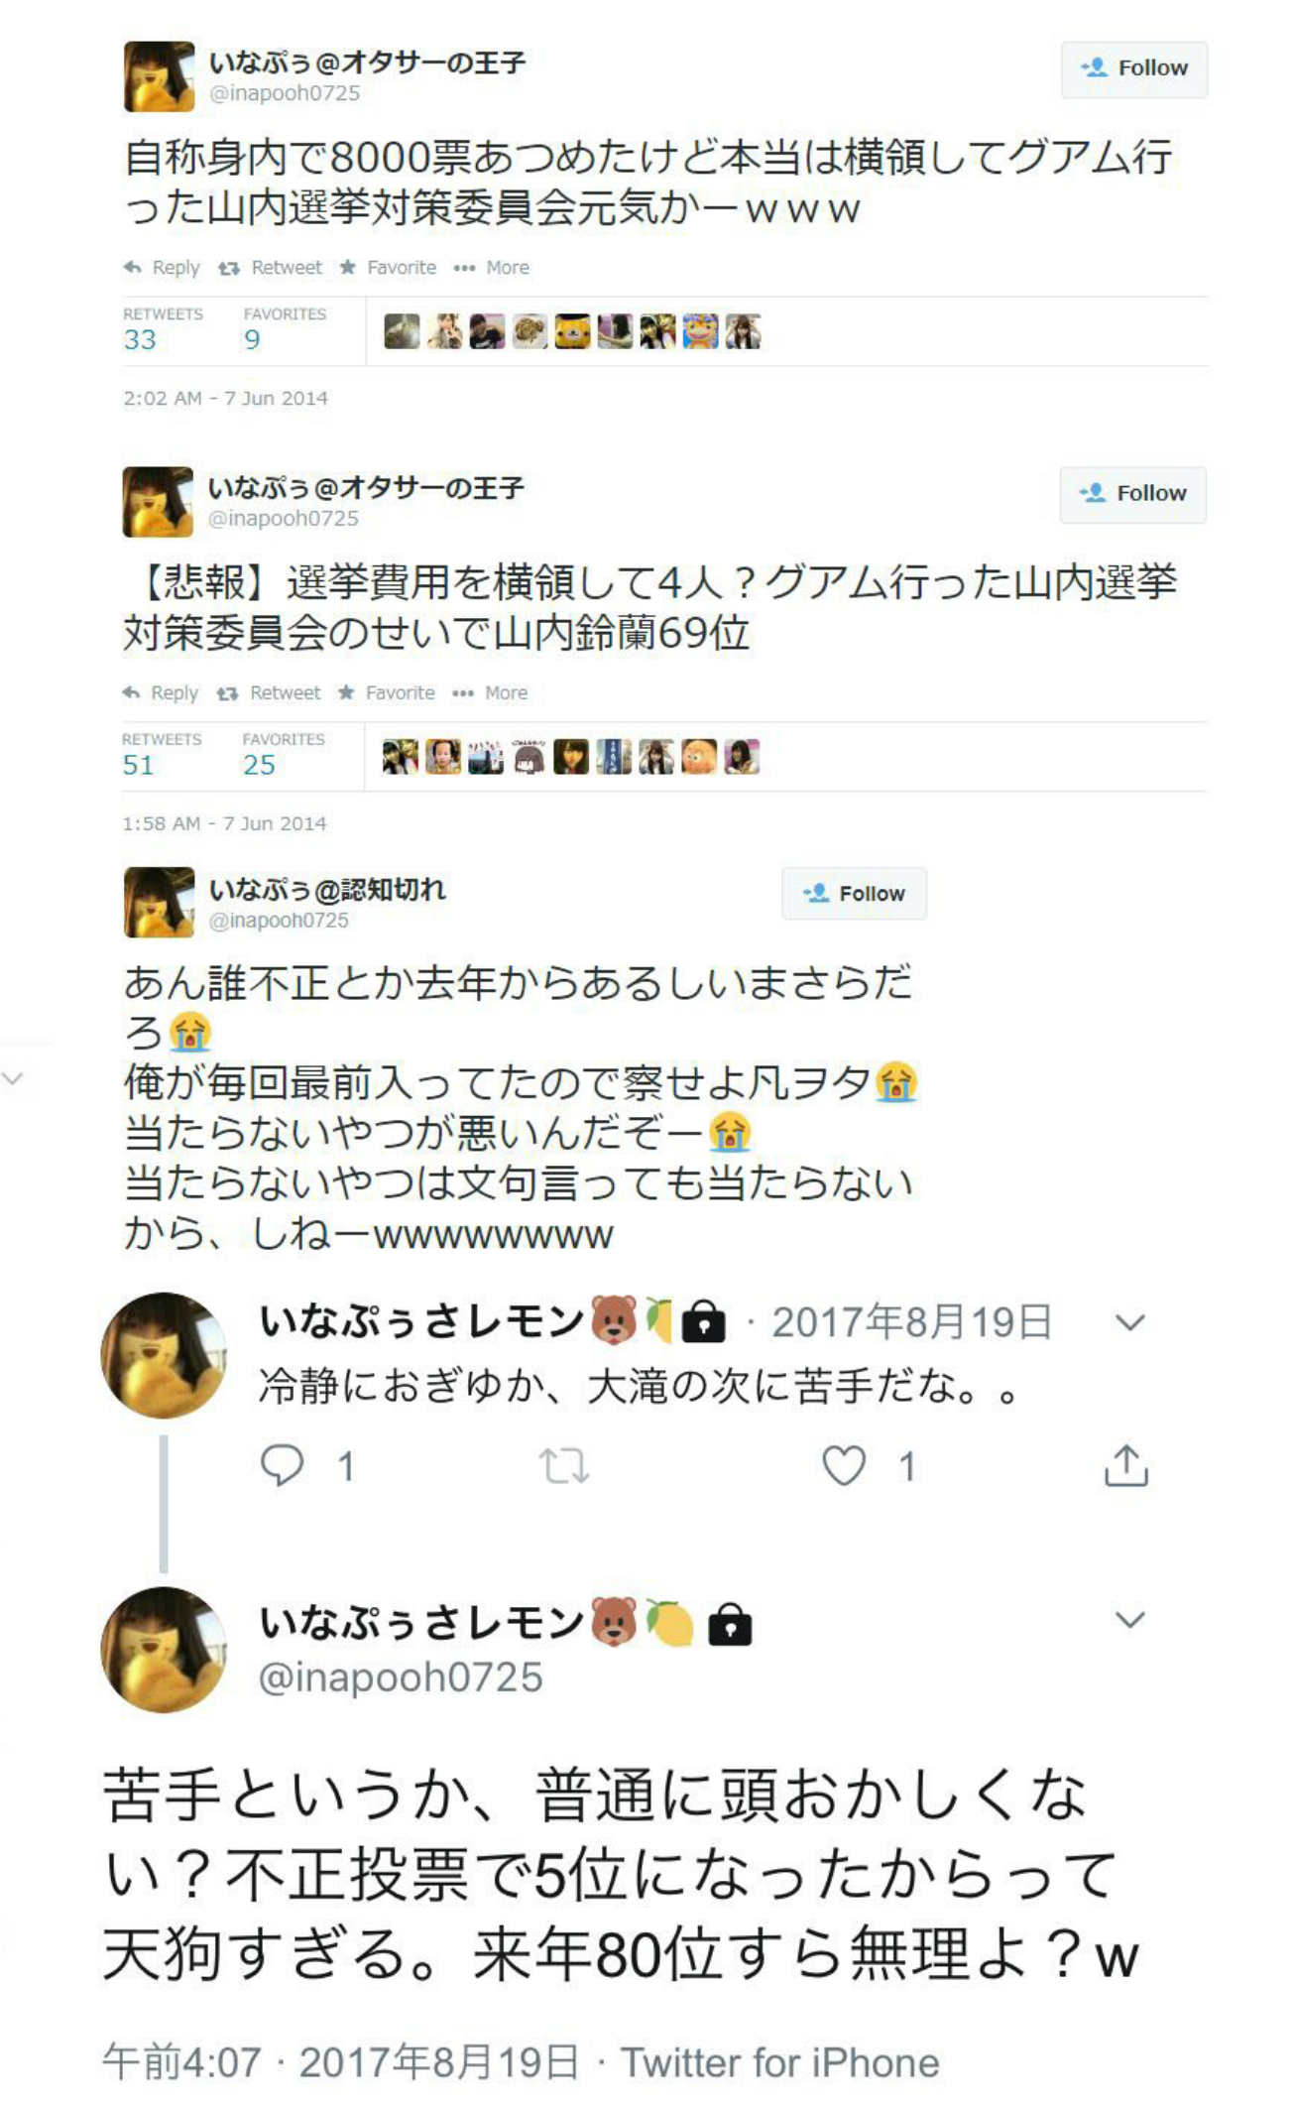The height and width of the screenshot is (2110, 1293).
Task: Follow the いなぷぅ@認知切れ account
Action: [854, 894]
